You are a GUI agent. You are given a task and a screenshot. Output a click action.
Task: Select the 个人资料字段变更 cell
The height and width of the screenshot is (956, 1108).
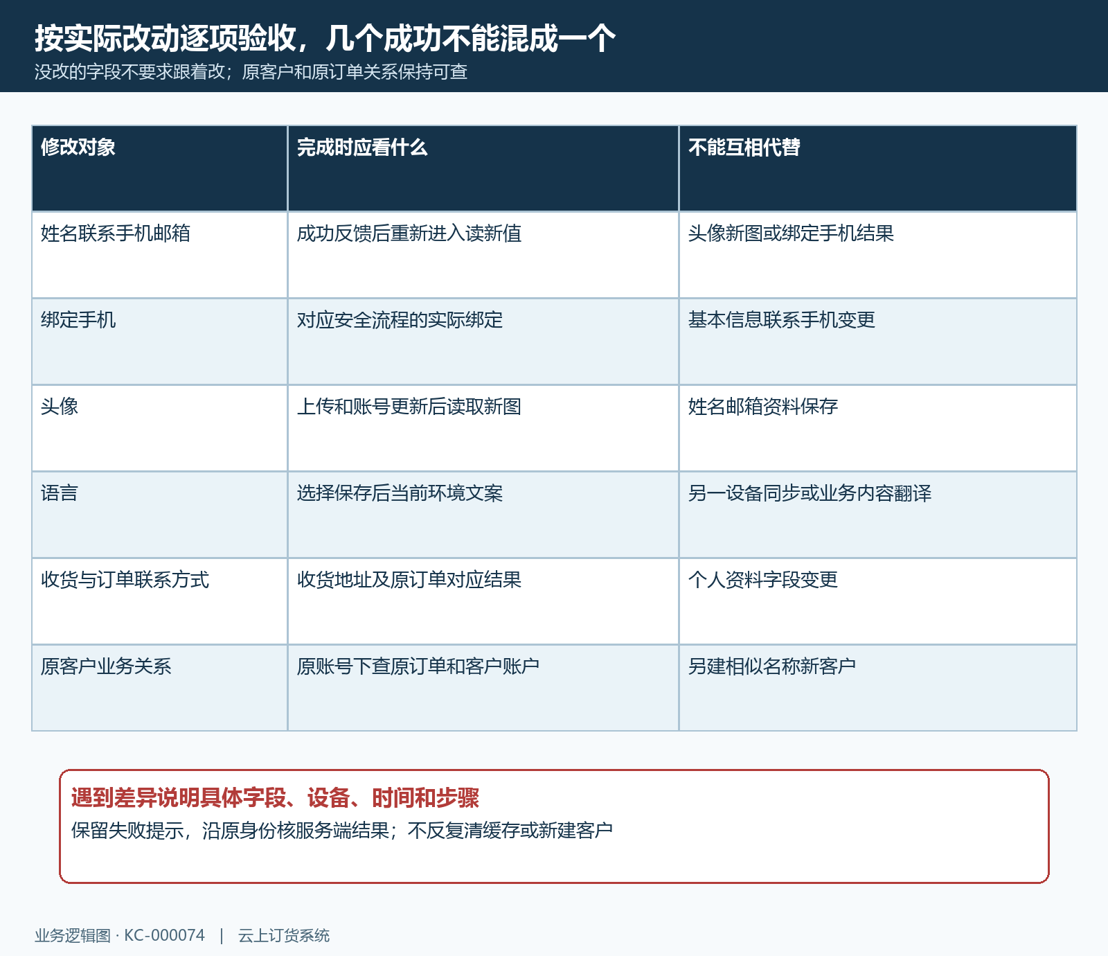[877, 601]
